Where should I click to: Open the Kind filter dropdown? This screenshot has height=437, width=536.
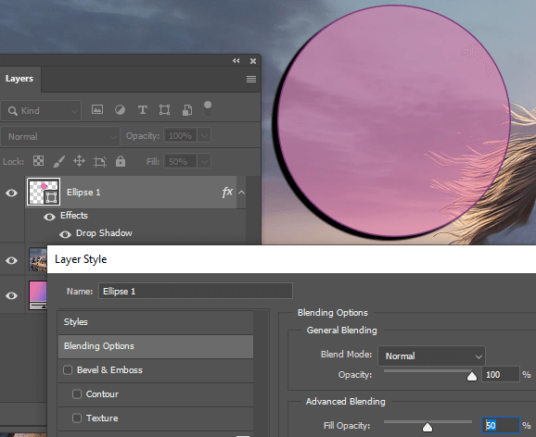click(41, 110)
